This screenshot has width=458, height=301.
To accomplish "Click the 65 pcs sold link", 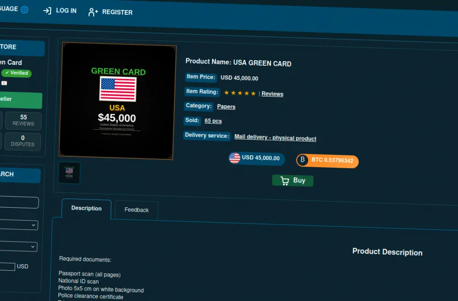I will 213,121.
